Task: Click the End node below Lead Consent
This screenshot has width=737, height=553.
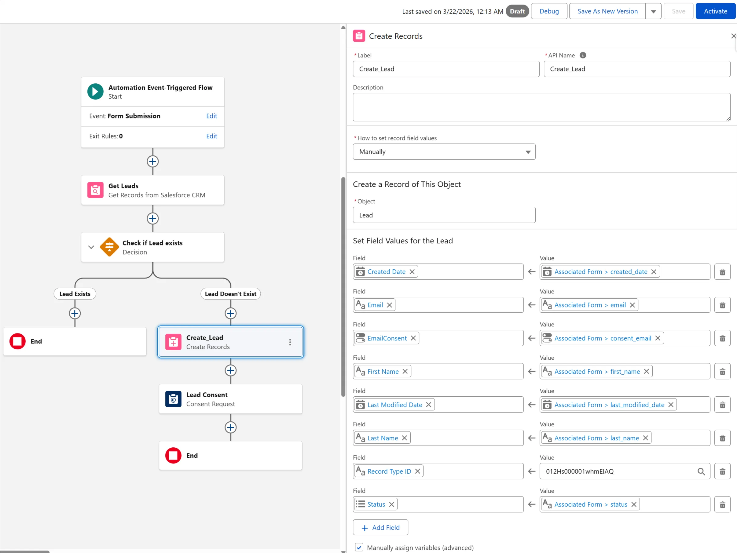Action: 231,456
